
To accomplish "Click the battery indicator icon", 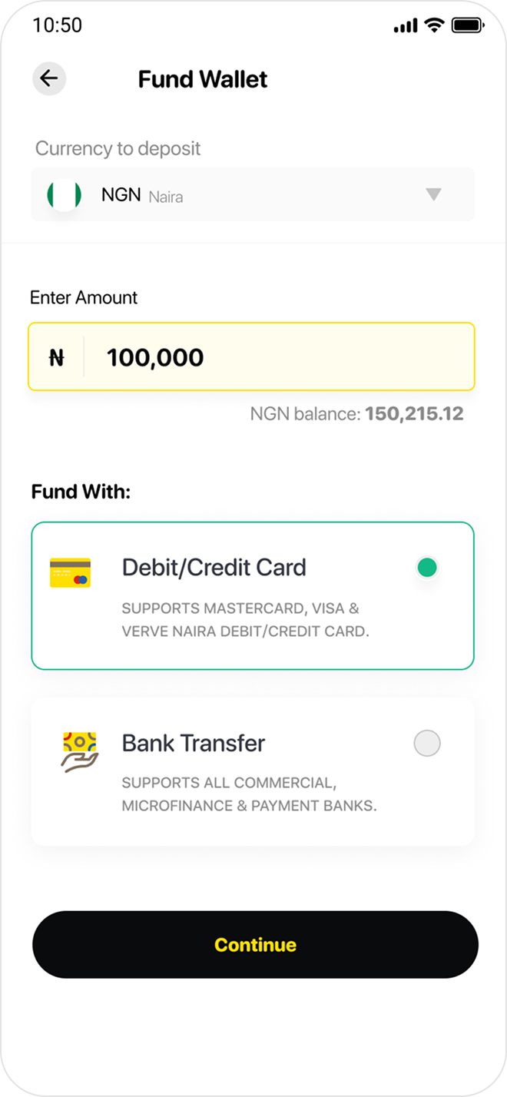I will click(466, 24).
